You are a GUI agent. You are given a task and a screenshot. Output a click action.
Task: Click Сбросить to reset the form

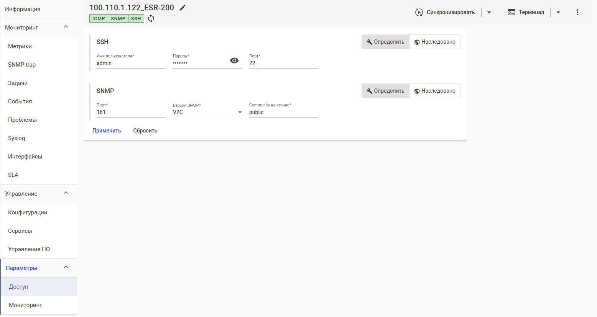[145, 131]
